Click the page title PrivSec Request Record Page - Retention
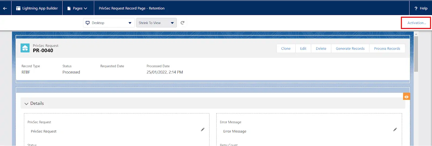 point(131,8)
